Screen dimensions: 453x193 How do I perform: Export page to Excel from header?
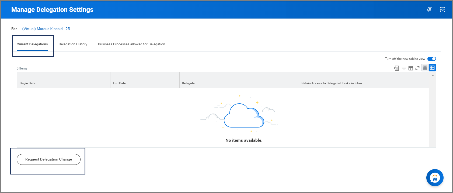(430, 10)
